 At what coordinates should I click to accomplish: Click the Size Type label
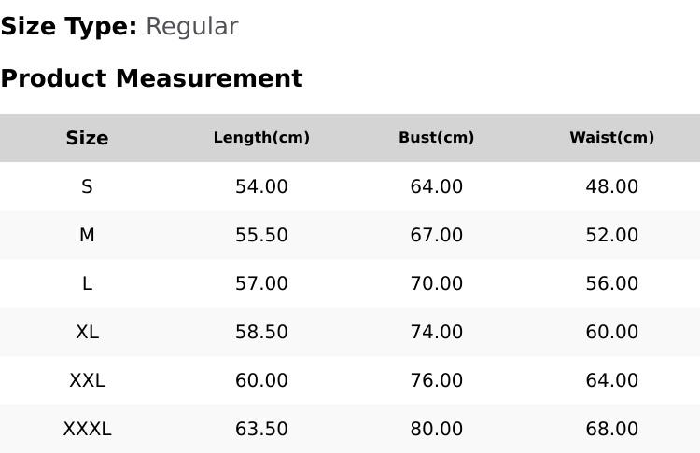point(69,27)
